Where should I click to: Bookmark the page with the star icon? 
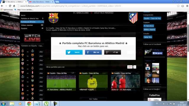click(x=178, y=6)
